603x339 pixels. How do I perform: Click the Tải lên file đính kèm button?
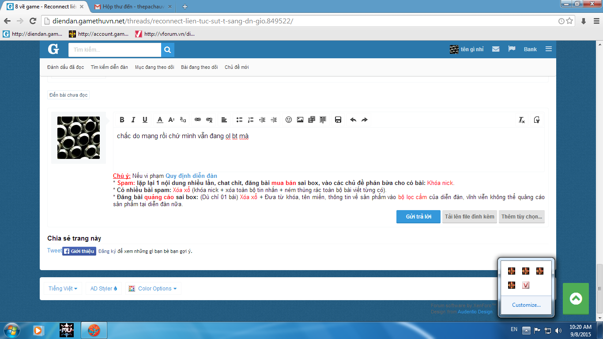[x=470, y=217]
